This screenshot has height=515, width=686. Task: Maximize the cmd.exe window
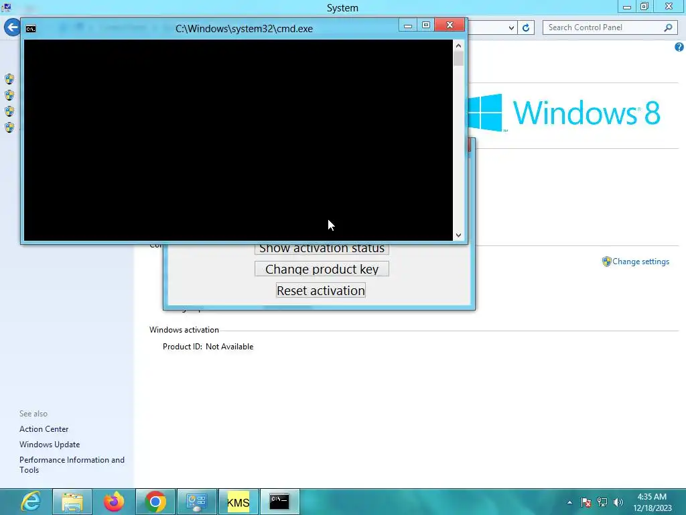(425, 25)
